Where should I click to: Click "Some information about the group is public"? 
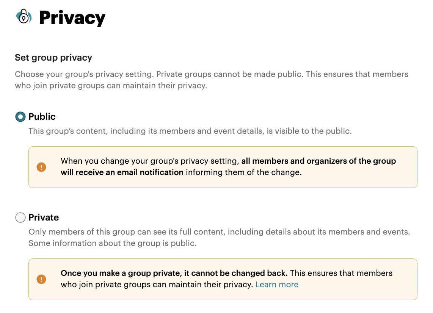tap(113, 243)
